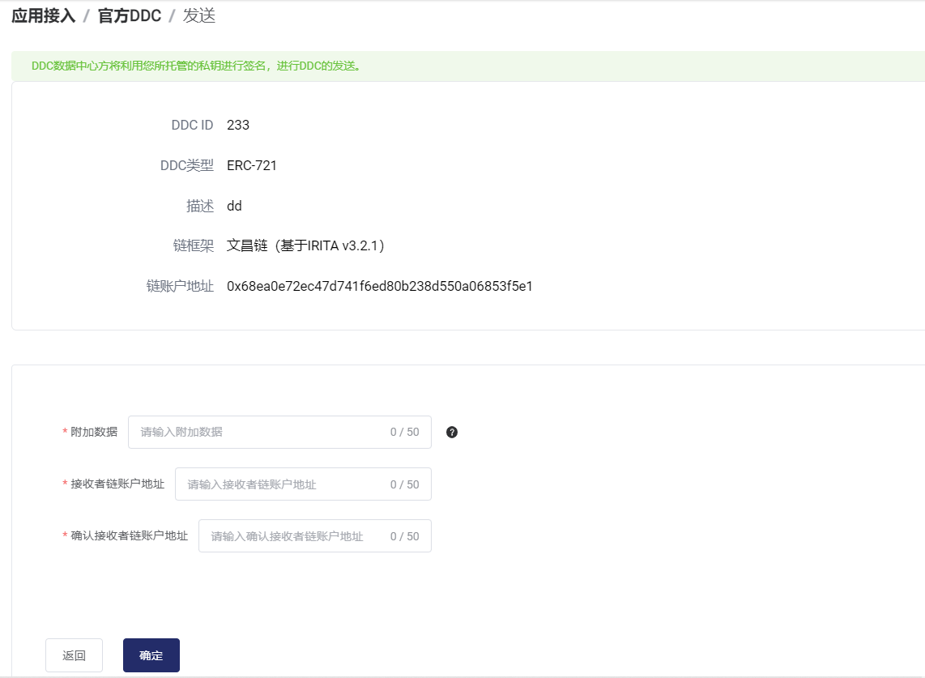Click the 描述 label
Image resolution: width=925 pixels, height=678 pixels.
pos(200,206)
